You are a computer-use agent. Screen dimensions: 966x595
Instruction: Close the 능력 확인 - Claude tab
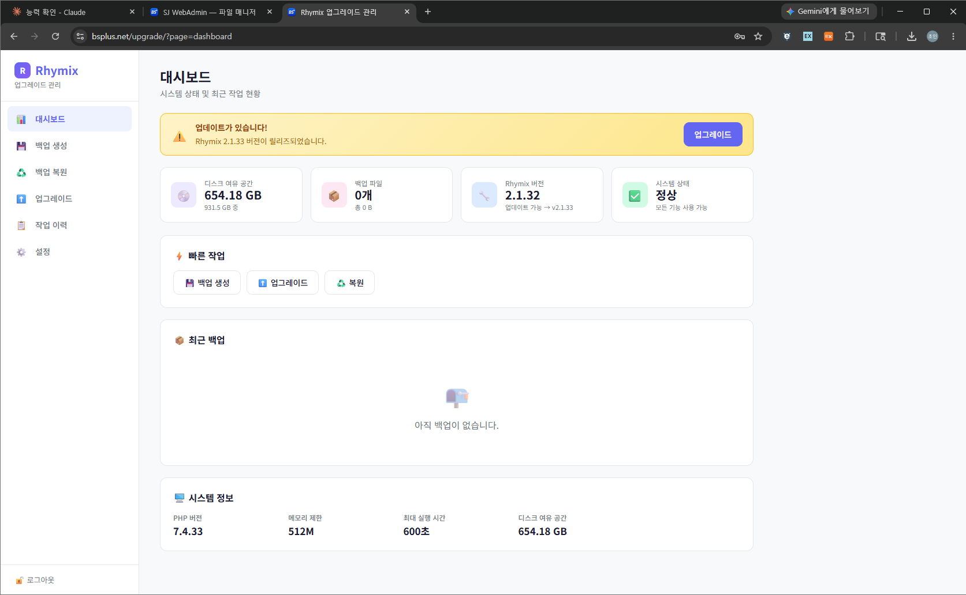tap(132, 12)
